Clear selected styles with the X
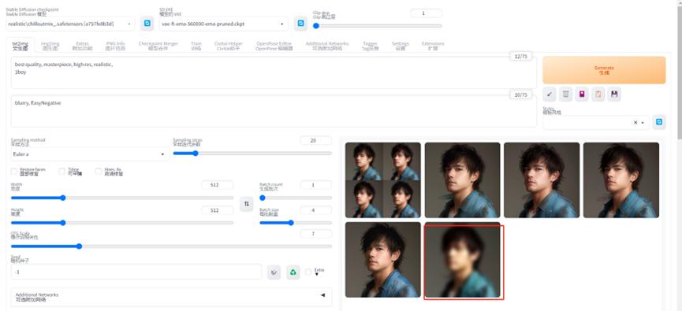The width and height of the screenshot is (682, 311). pyautogui.click(x=635, y=123)
